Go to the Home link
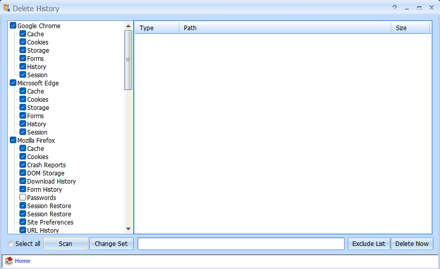 click(23, 261)
